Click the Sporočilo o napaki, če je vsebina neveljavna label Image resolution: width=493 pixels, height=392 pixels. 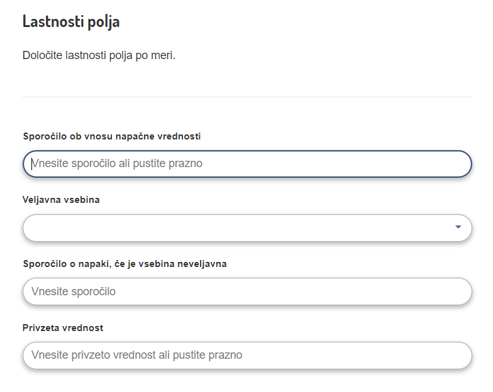point(125,264)
